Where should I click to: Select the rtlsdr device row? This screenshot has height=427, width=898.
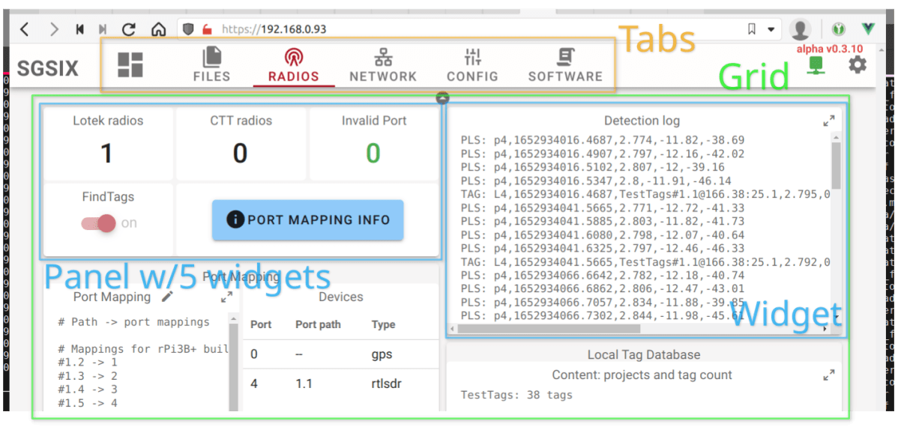pyautogui.click(x=341, y=384)
